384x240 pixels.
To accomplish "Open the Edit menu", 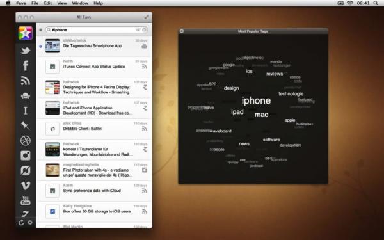I will pos(48,3).
